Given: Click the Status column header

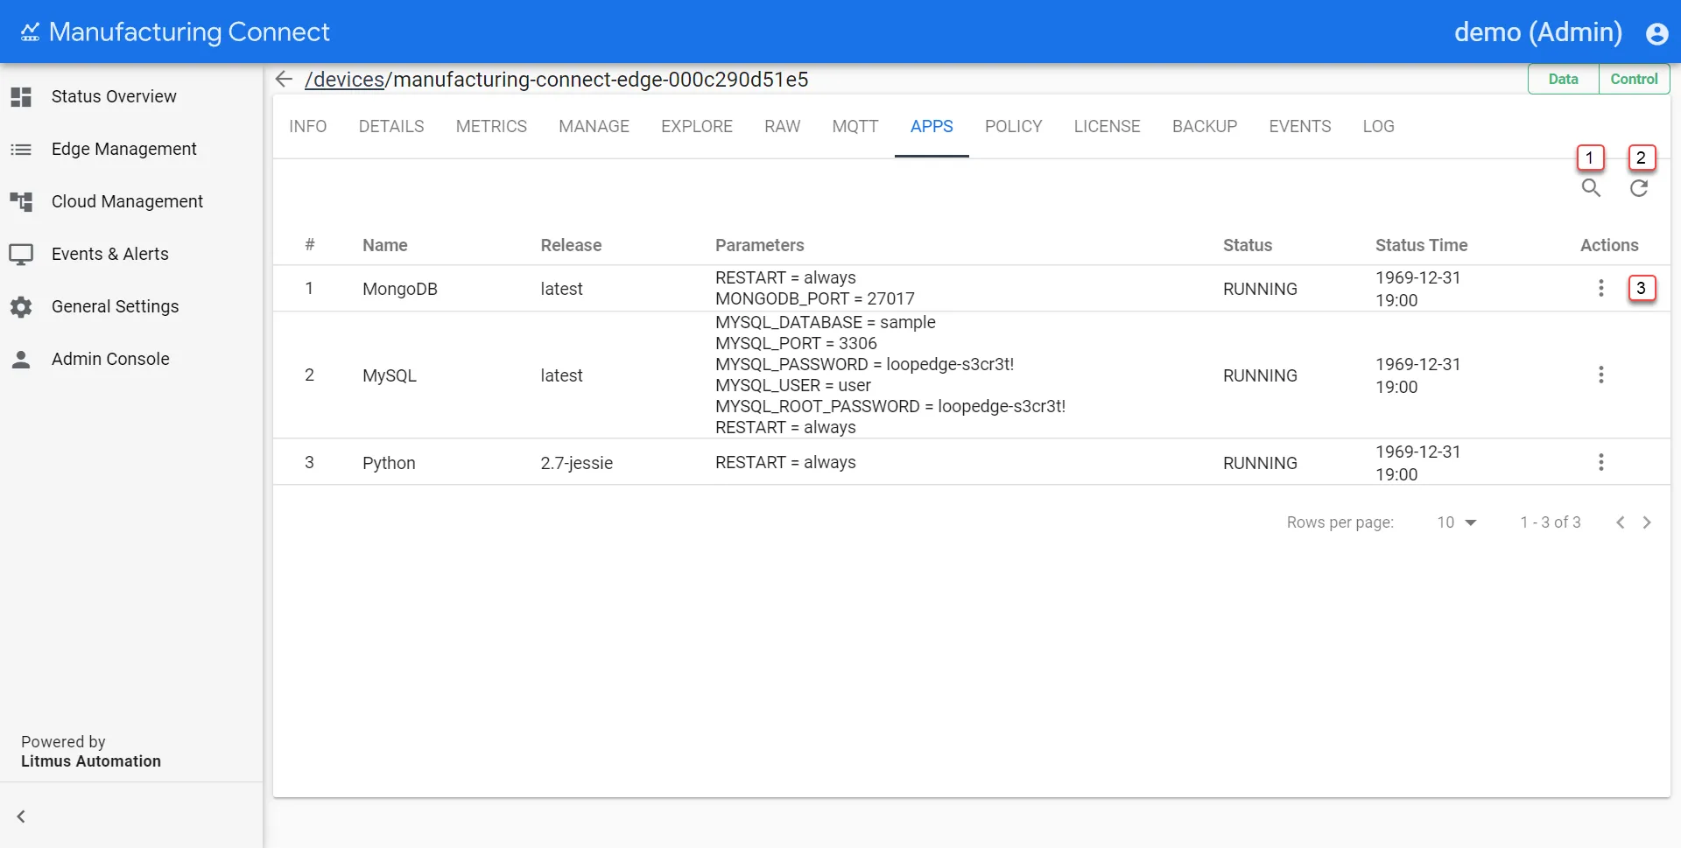Looking at the screenshot, I should click(x=1248, y=246).
